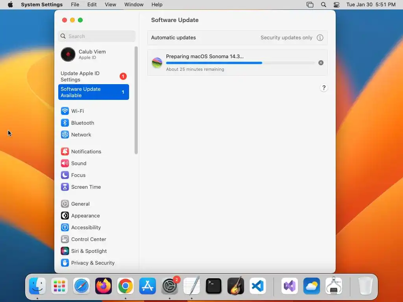Screen dimensions: 403x302
Task: Open the System Settings menu
Action: [42, 5]
